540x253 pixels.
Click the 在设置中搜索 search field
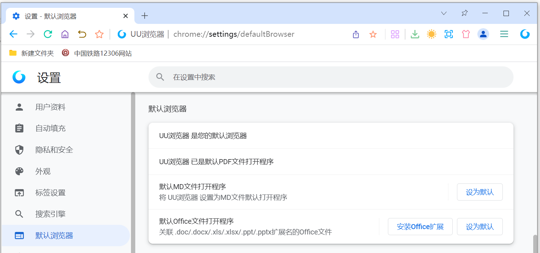coord(331,77)
